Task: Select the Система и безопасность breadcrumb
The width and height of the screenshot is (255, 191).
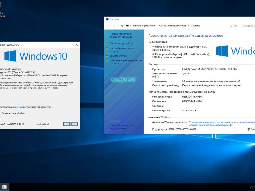Action: pos(173,26)
